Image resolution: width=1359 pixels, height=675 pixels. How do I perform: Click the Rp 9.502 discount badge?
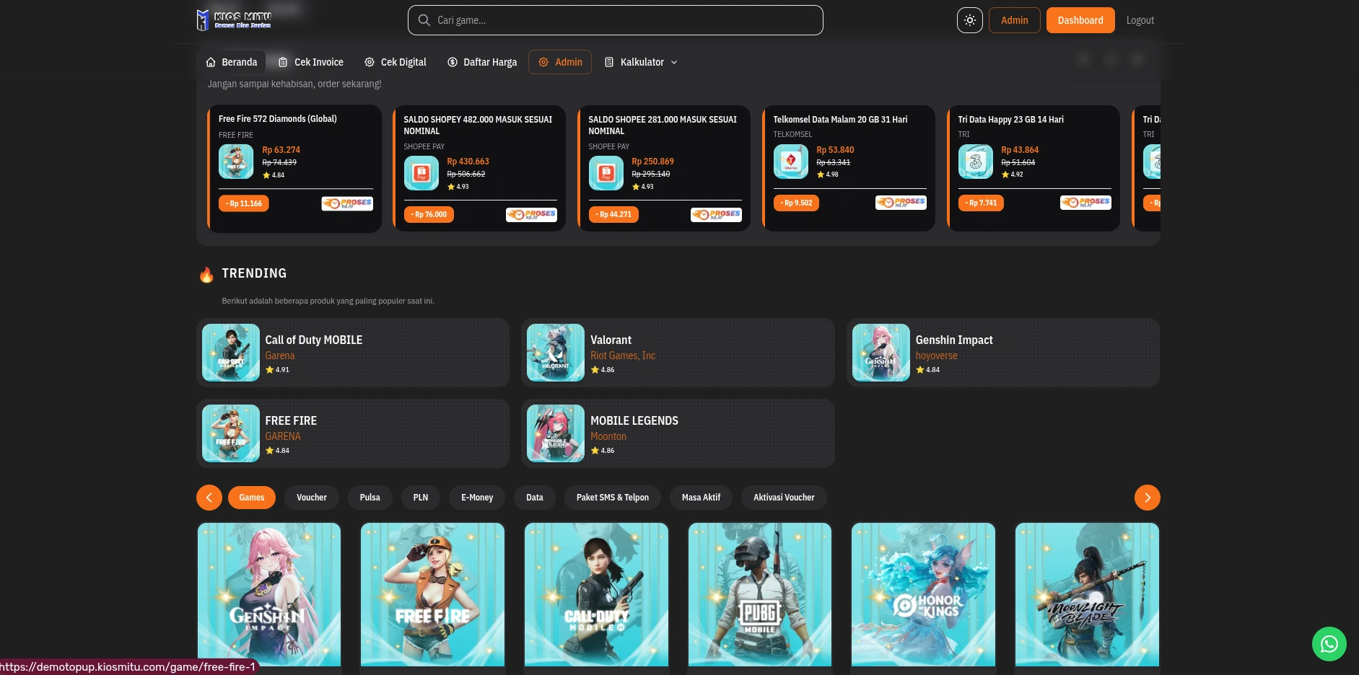click(796, 203)
